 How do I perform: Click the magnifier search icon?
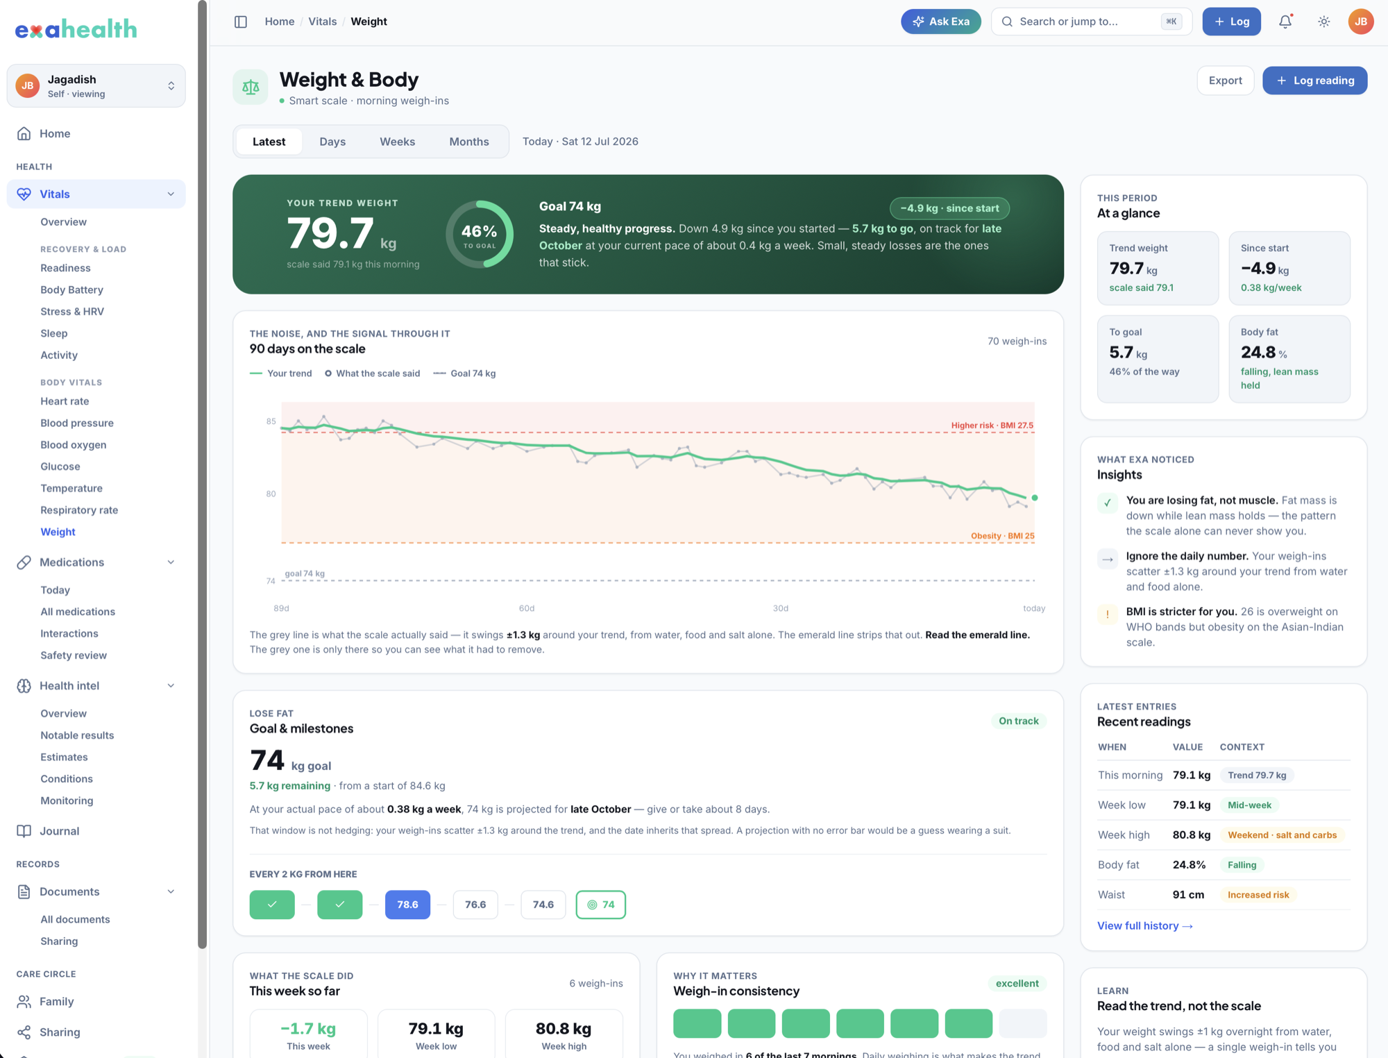pyautogui.click(x=1007, y=22)
